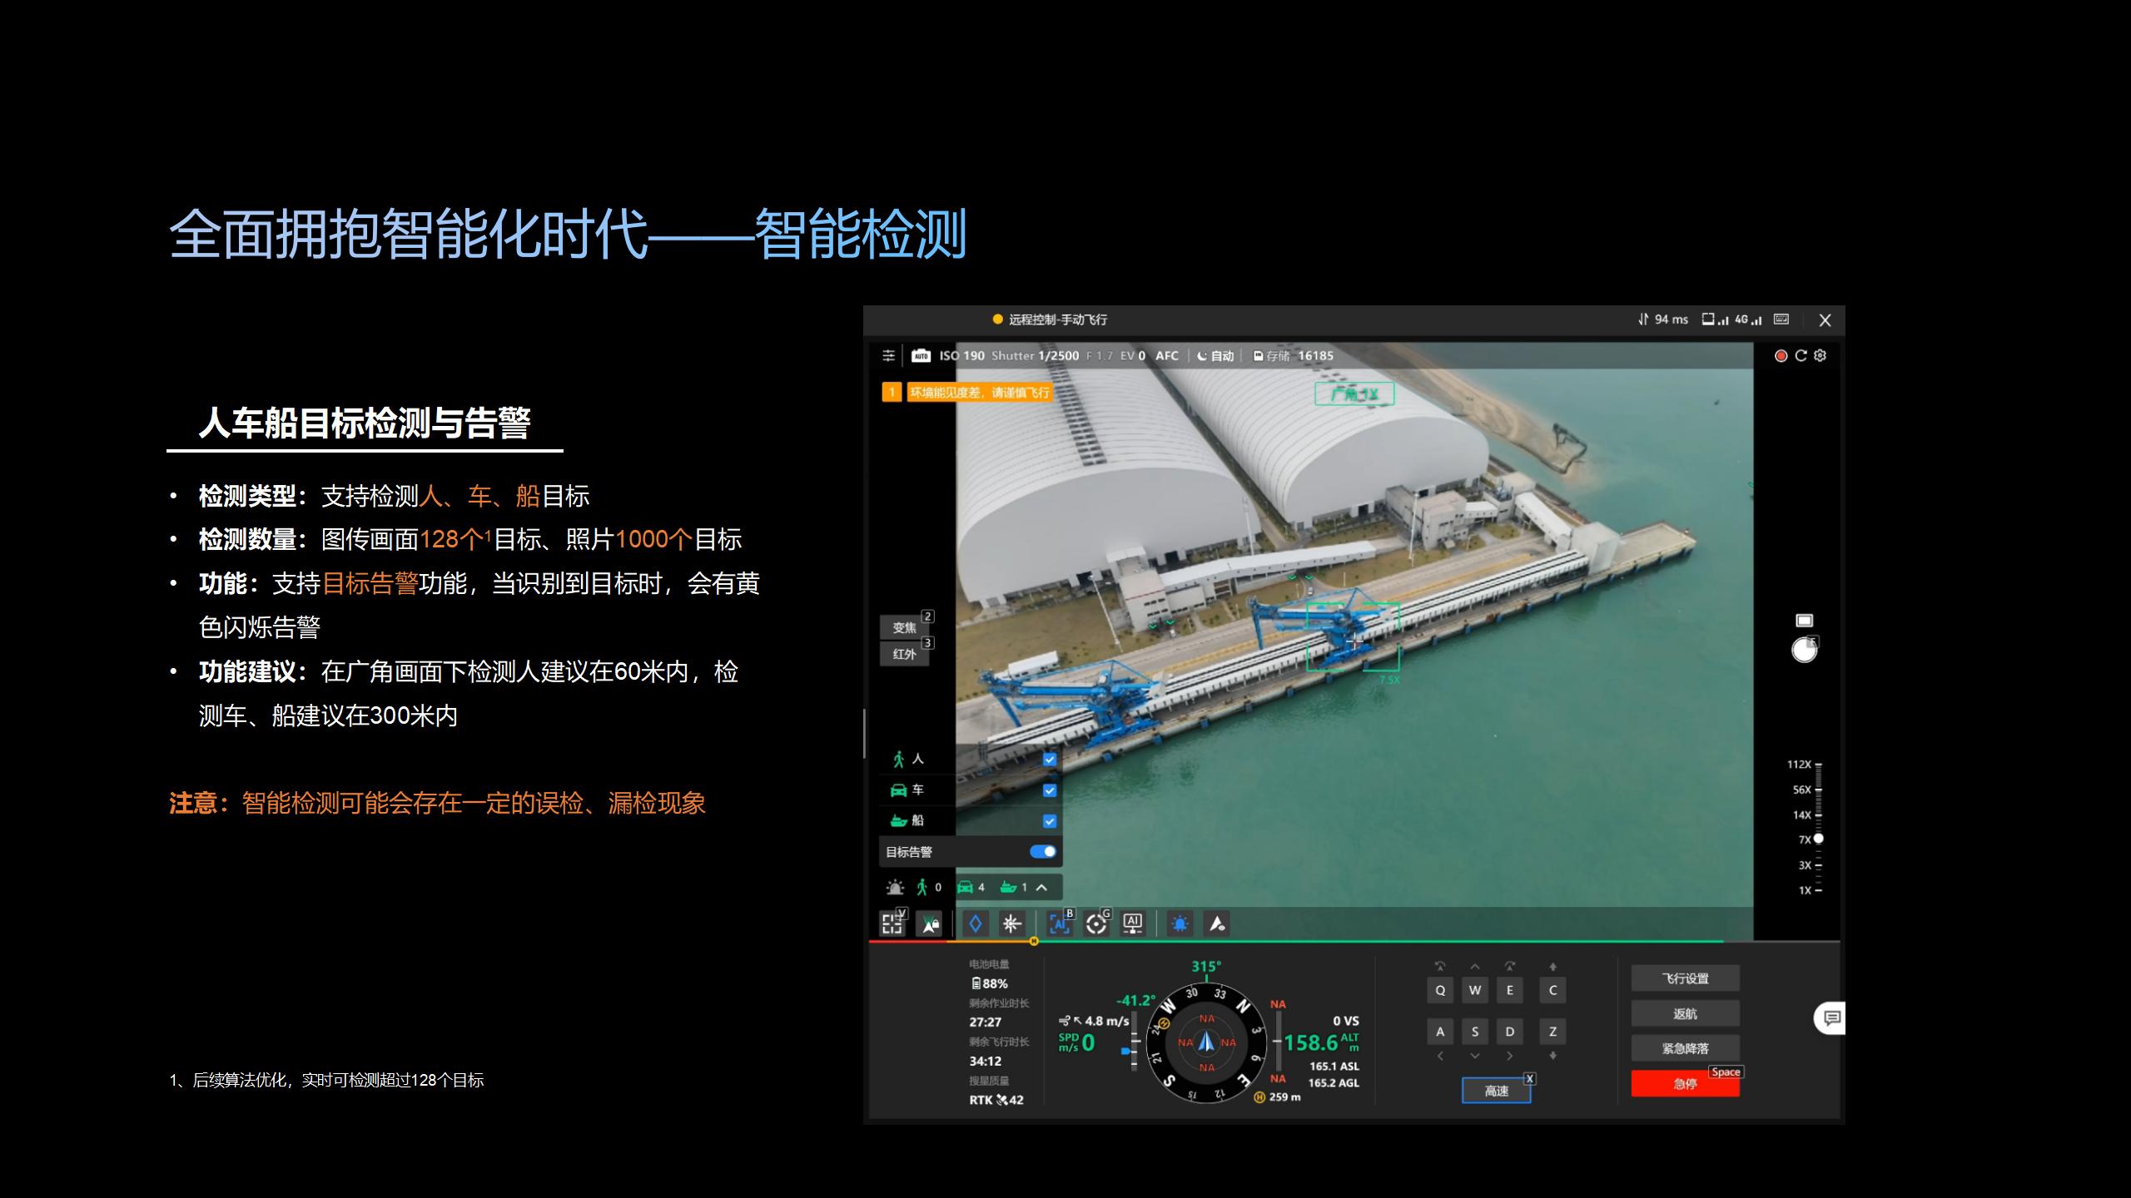Uncheck the 车 (vehicle) detection checkbox

(x=1050, y=790)
